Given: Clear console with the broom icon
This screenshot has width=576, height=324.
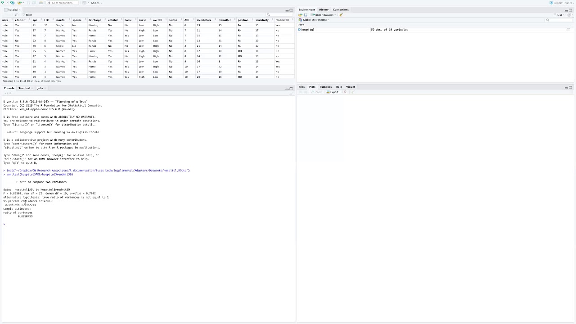Looking at the screenshot, I should coord(291,94).
